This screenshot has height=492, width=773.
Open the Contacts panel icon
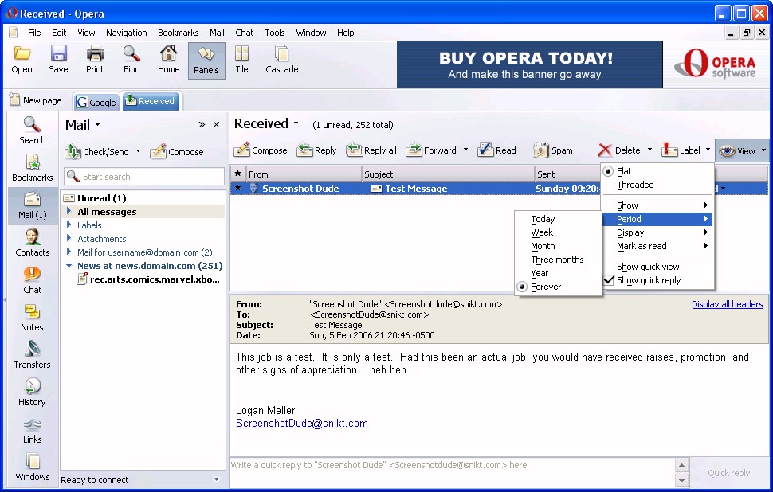coord(32,236)
